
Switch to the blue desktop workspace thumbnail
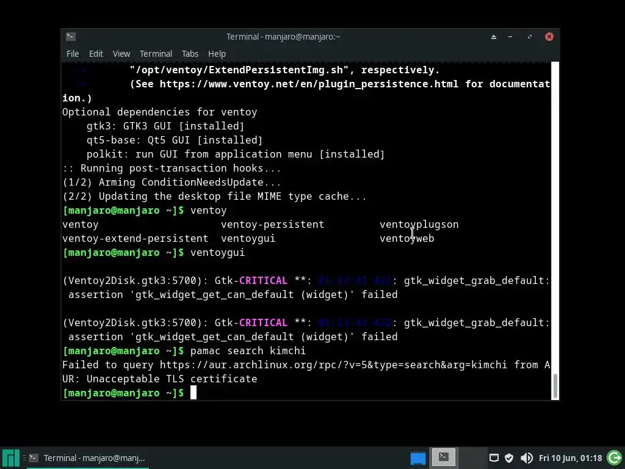tap(418, 458)
